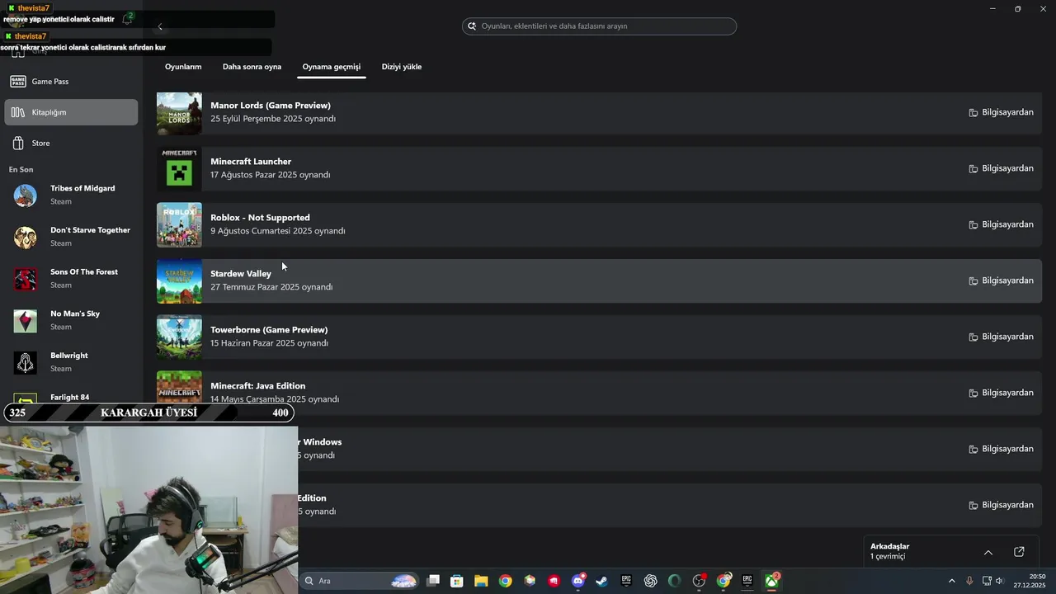The image size is (1056, 594).
Task: Expand the Arkadaşlar friends panel chevron
Action: [988, 553]
